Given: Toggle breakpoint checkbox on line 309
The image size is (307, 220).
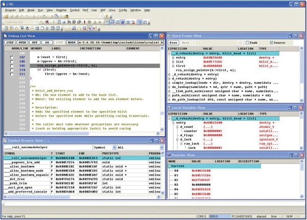Looking at the screenshot, I should click(12, 66).
